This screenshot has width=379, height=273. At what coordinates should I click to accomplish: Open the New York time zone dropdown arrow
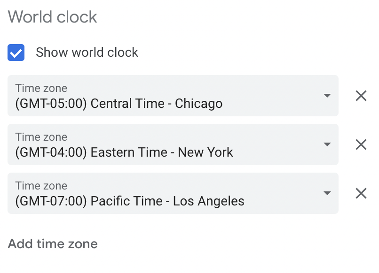point(327,144)
